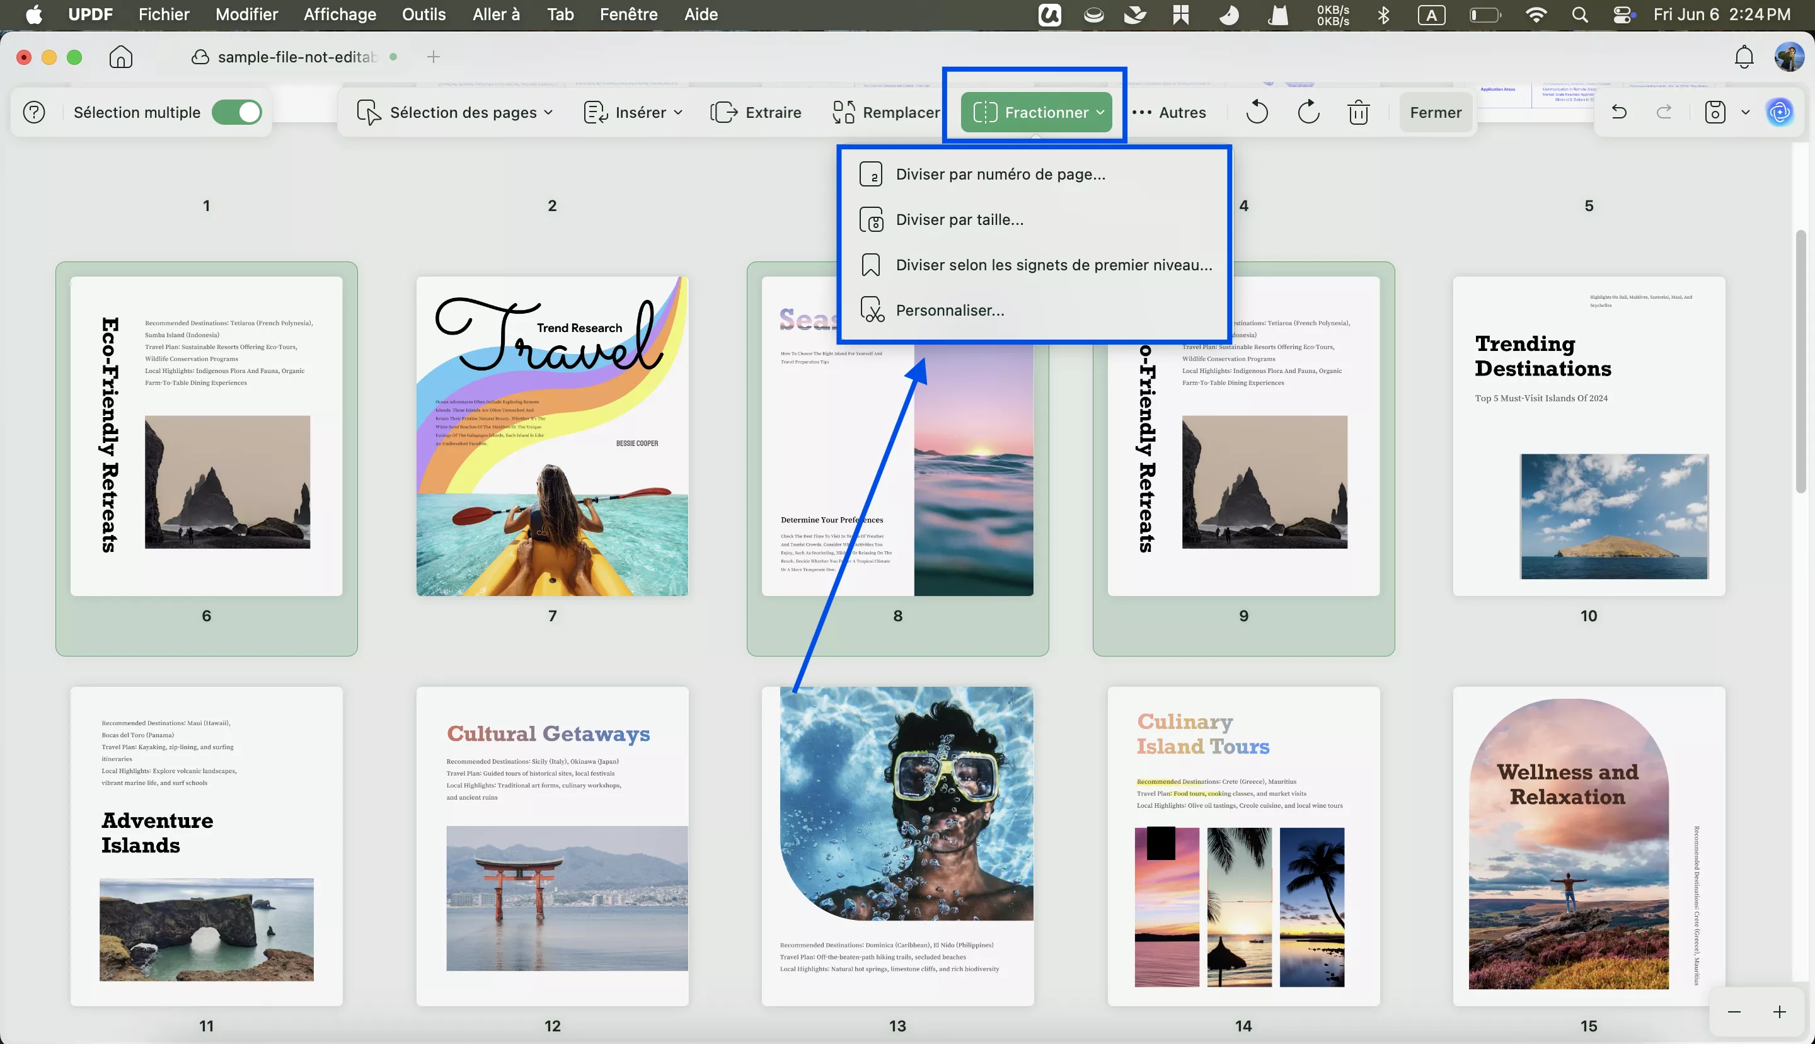The width and height of the screenshot is (1815, 1044).
Task: Open the user profile avatar
Action: pyautogui.click(x=1789, y=57)
